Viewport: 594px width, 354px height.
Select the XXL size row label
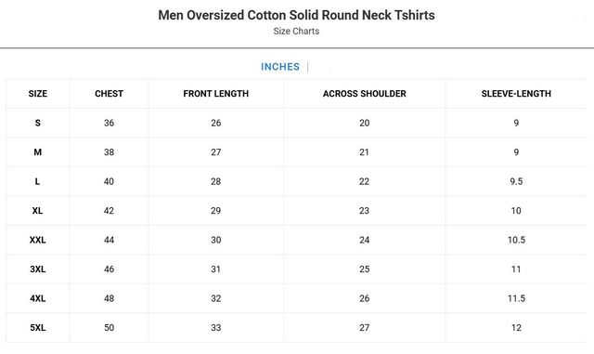point(37,240)
